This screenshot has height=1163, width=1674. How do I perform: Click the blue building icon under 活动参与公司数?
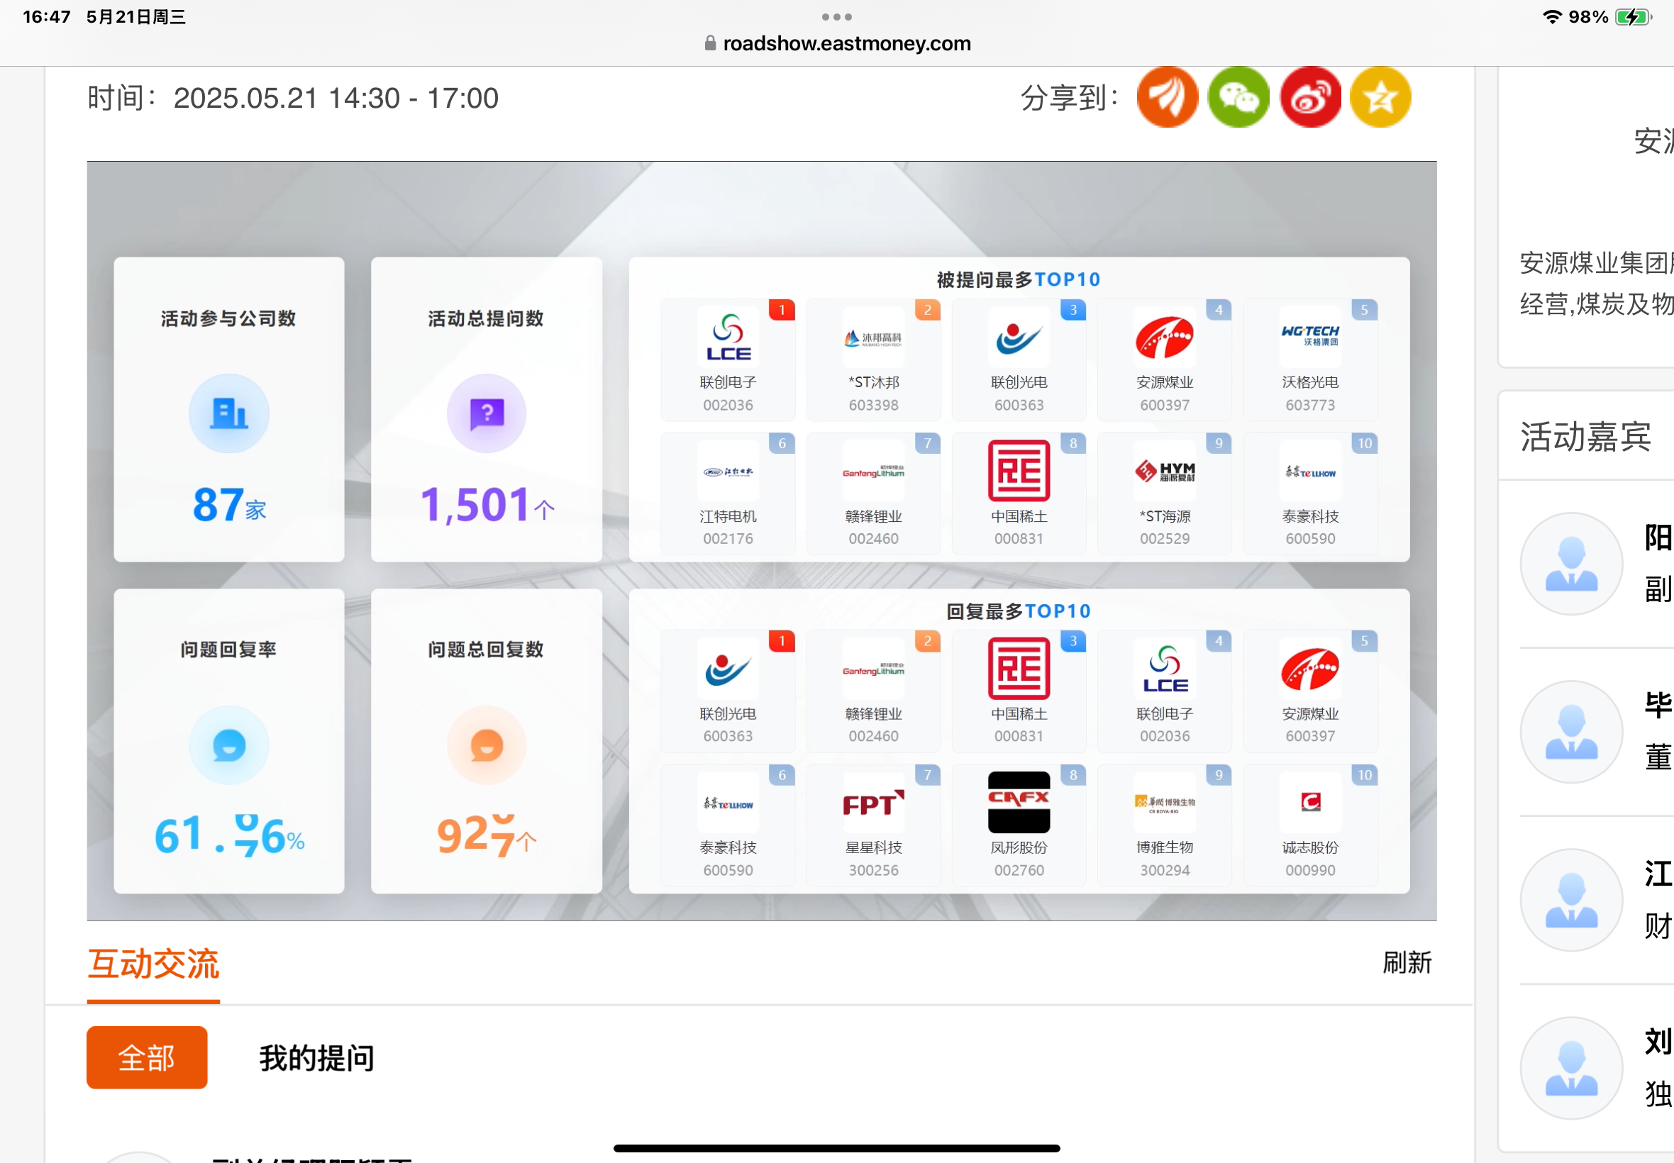pos(229,414)
